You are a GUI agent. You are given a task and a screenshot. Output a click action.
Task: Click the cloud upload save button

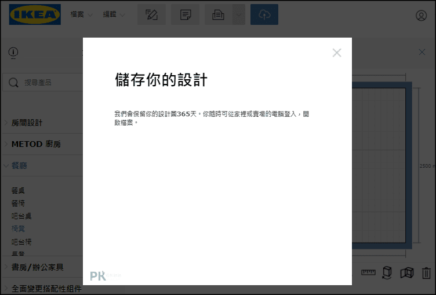tap(264, 14)
